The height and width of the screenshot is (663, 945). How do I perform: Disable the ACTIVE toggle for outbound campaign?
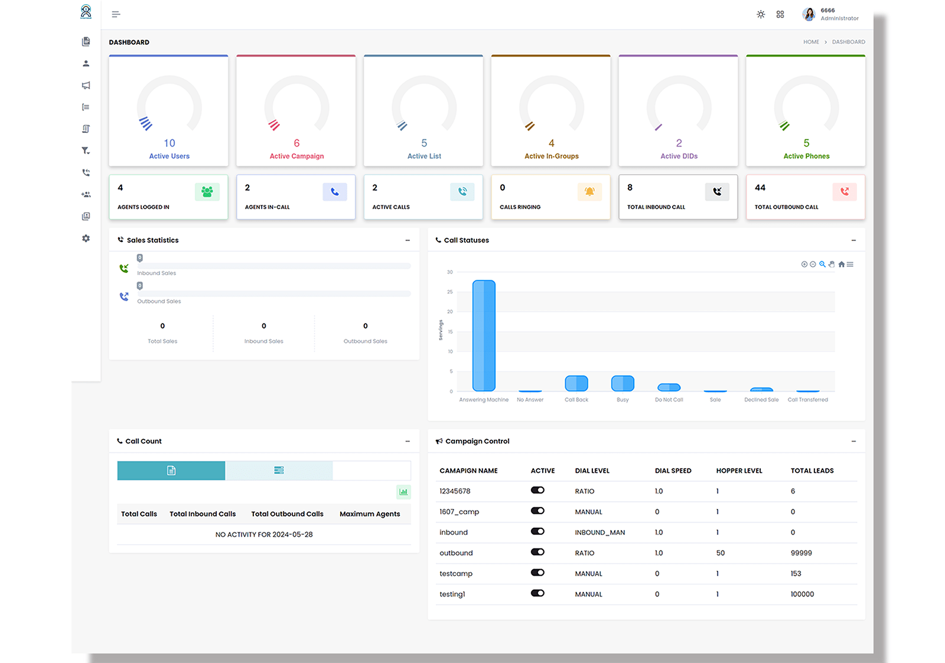537,551
